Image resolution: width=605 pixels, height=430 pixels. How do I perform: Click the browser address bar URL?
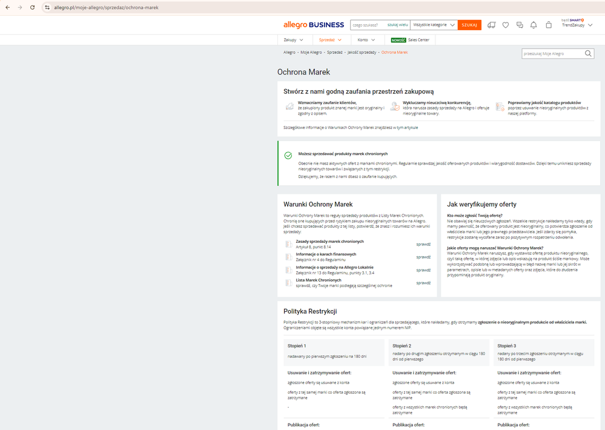[106, 7]
